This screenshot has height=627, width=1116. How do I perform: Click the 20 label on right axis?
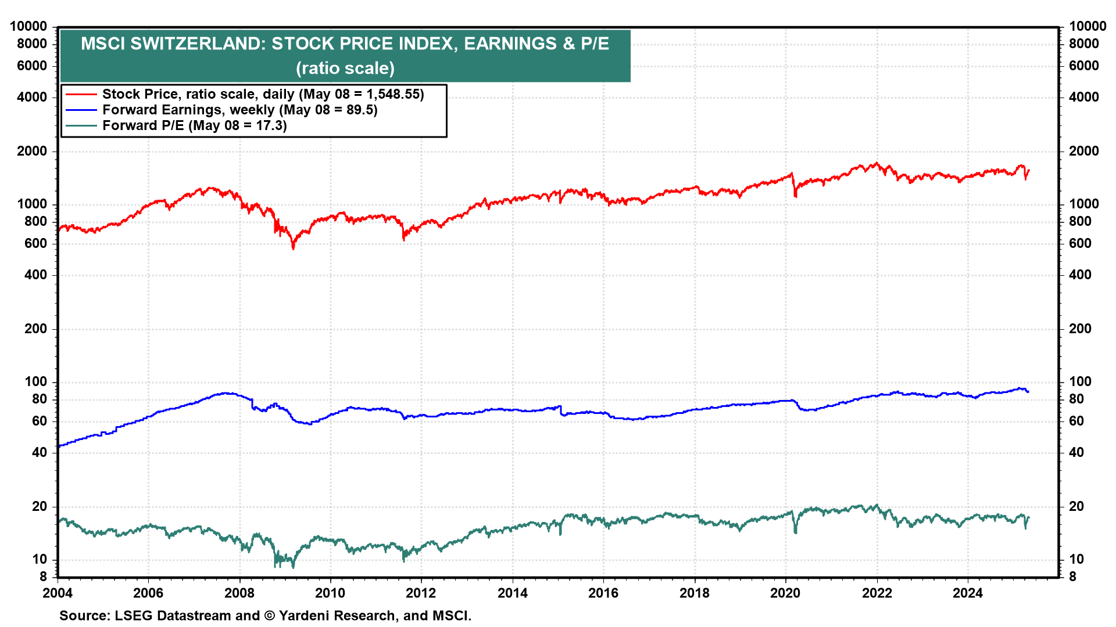[x=1076, y=506]
